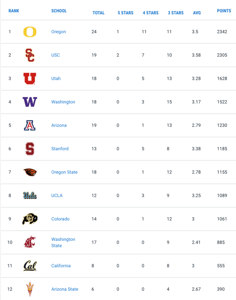Open the Stanford school link
Screen dimensions: 236x300
[60, 149]
